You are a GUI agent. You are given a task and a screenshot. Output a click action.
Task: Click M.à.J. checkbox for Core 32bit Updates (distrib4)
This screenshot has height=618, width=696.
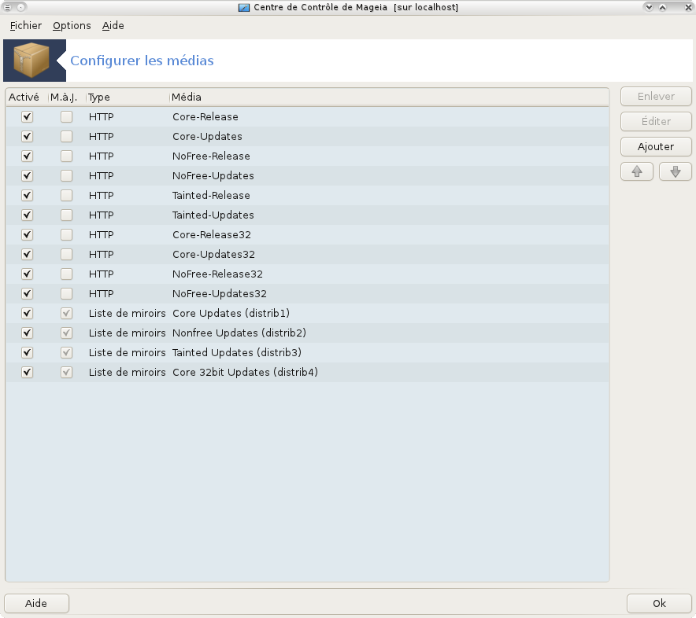(x=67, y=372)
